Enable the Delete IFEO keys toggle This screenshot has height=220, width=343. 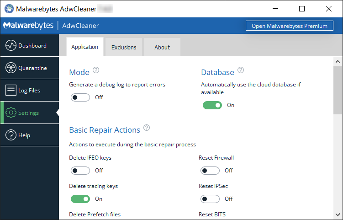tap(80, 171)
